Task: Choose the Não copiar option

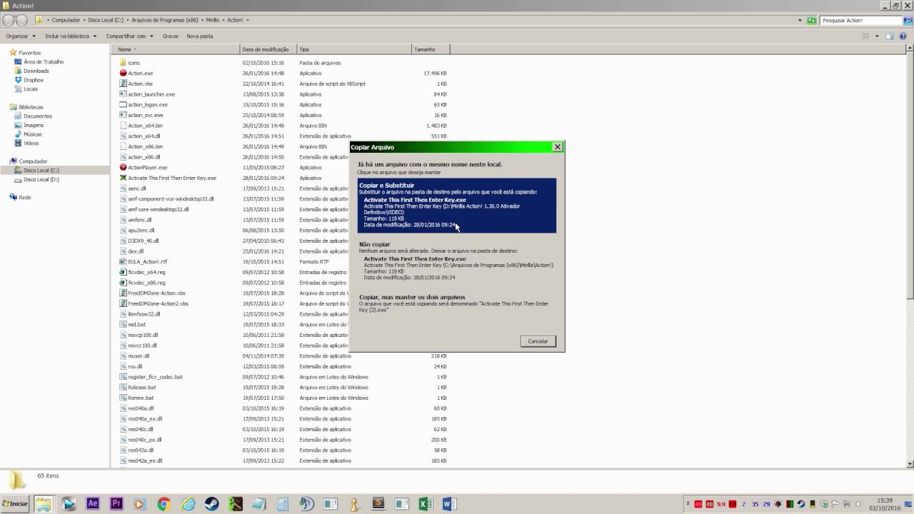Action: pos(456,261)
